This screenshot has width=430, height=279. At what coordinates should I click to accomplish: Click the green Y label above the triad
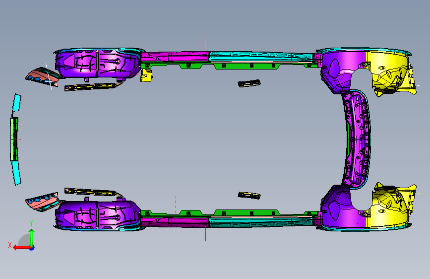(31, 223)
